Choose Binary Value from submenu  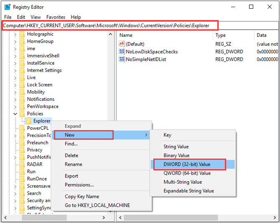click(193, 155)
